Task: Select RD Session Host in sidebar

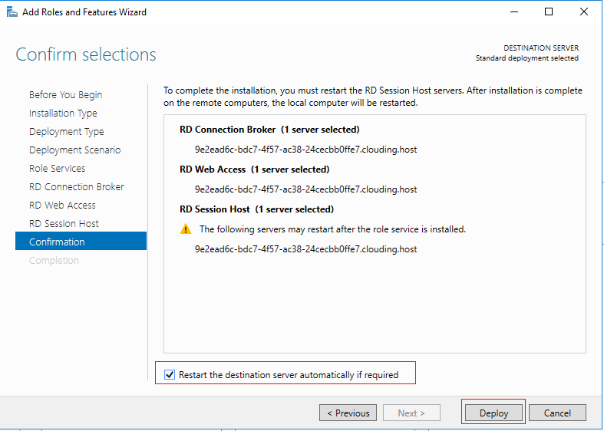Action: click(x=64, y=224)
